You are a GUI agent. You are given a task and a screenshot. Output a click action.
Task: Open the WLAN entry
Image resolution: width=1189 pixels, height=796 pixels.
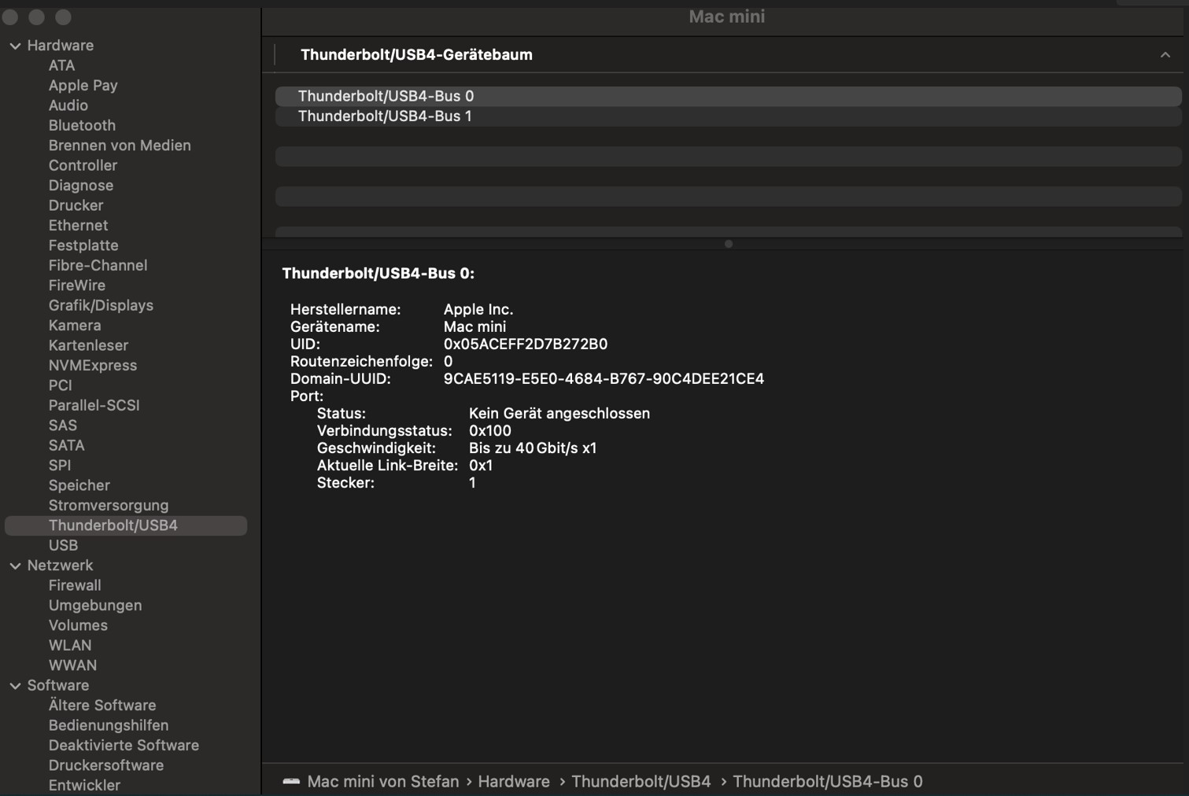click(x=69, y=646)
